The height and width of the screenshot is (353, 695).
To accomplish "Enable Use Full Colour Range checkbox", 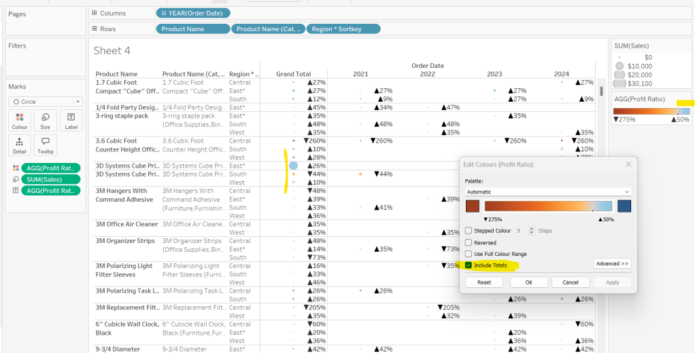I will pyautogui.click(x=469, y=254).
